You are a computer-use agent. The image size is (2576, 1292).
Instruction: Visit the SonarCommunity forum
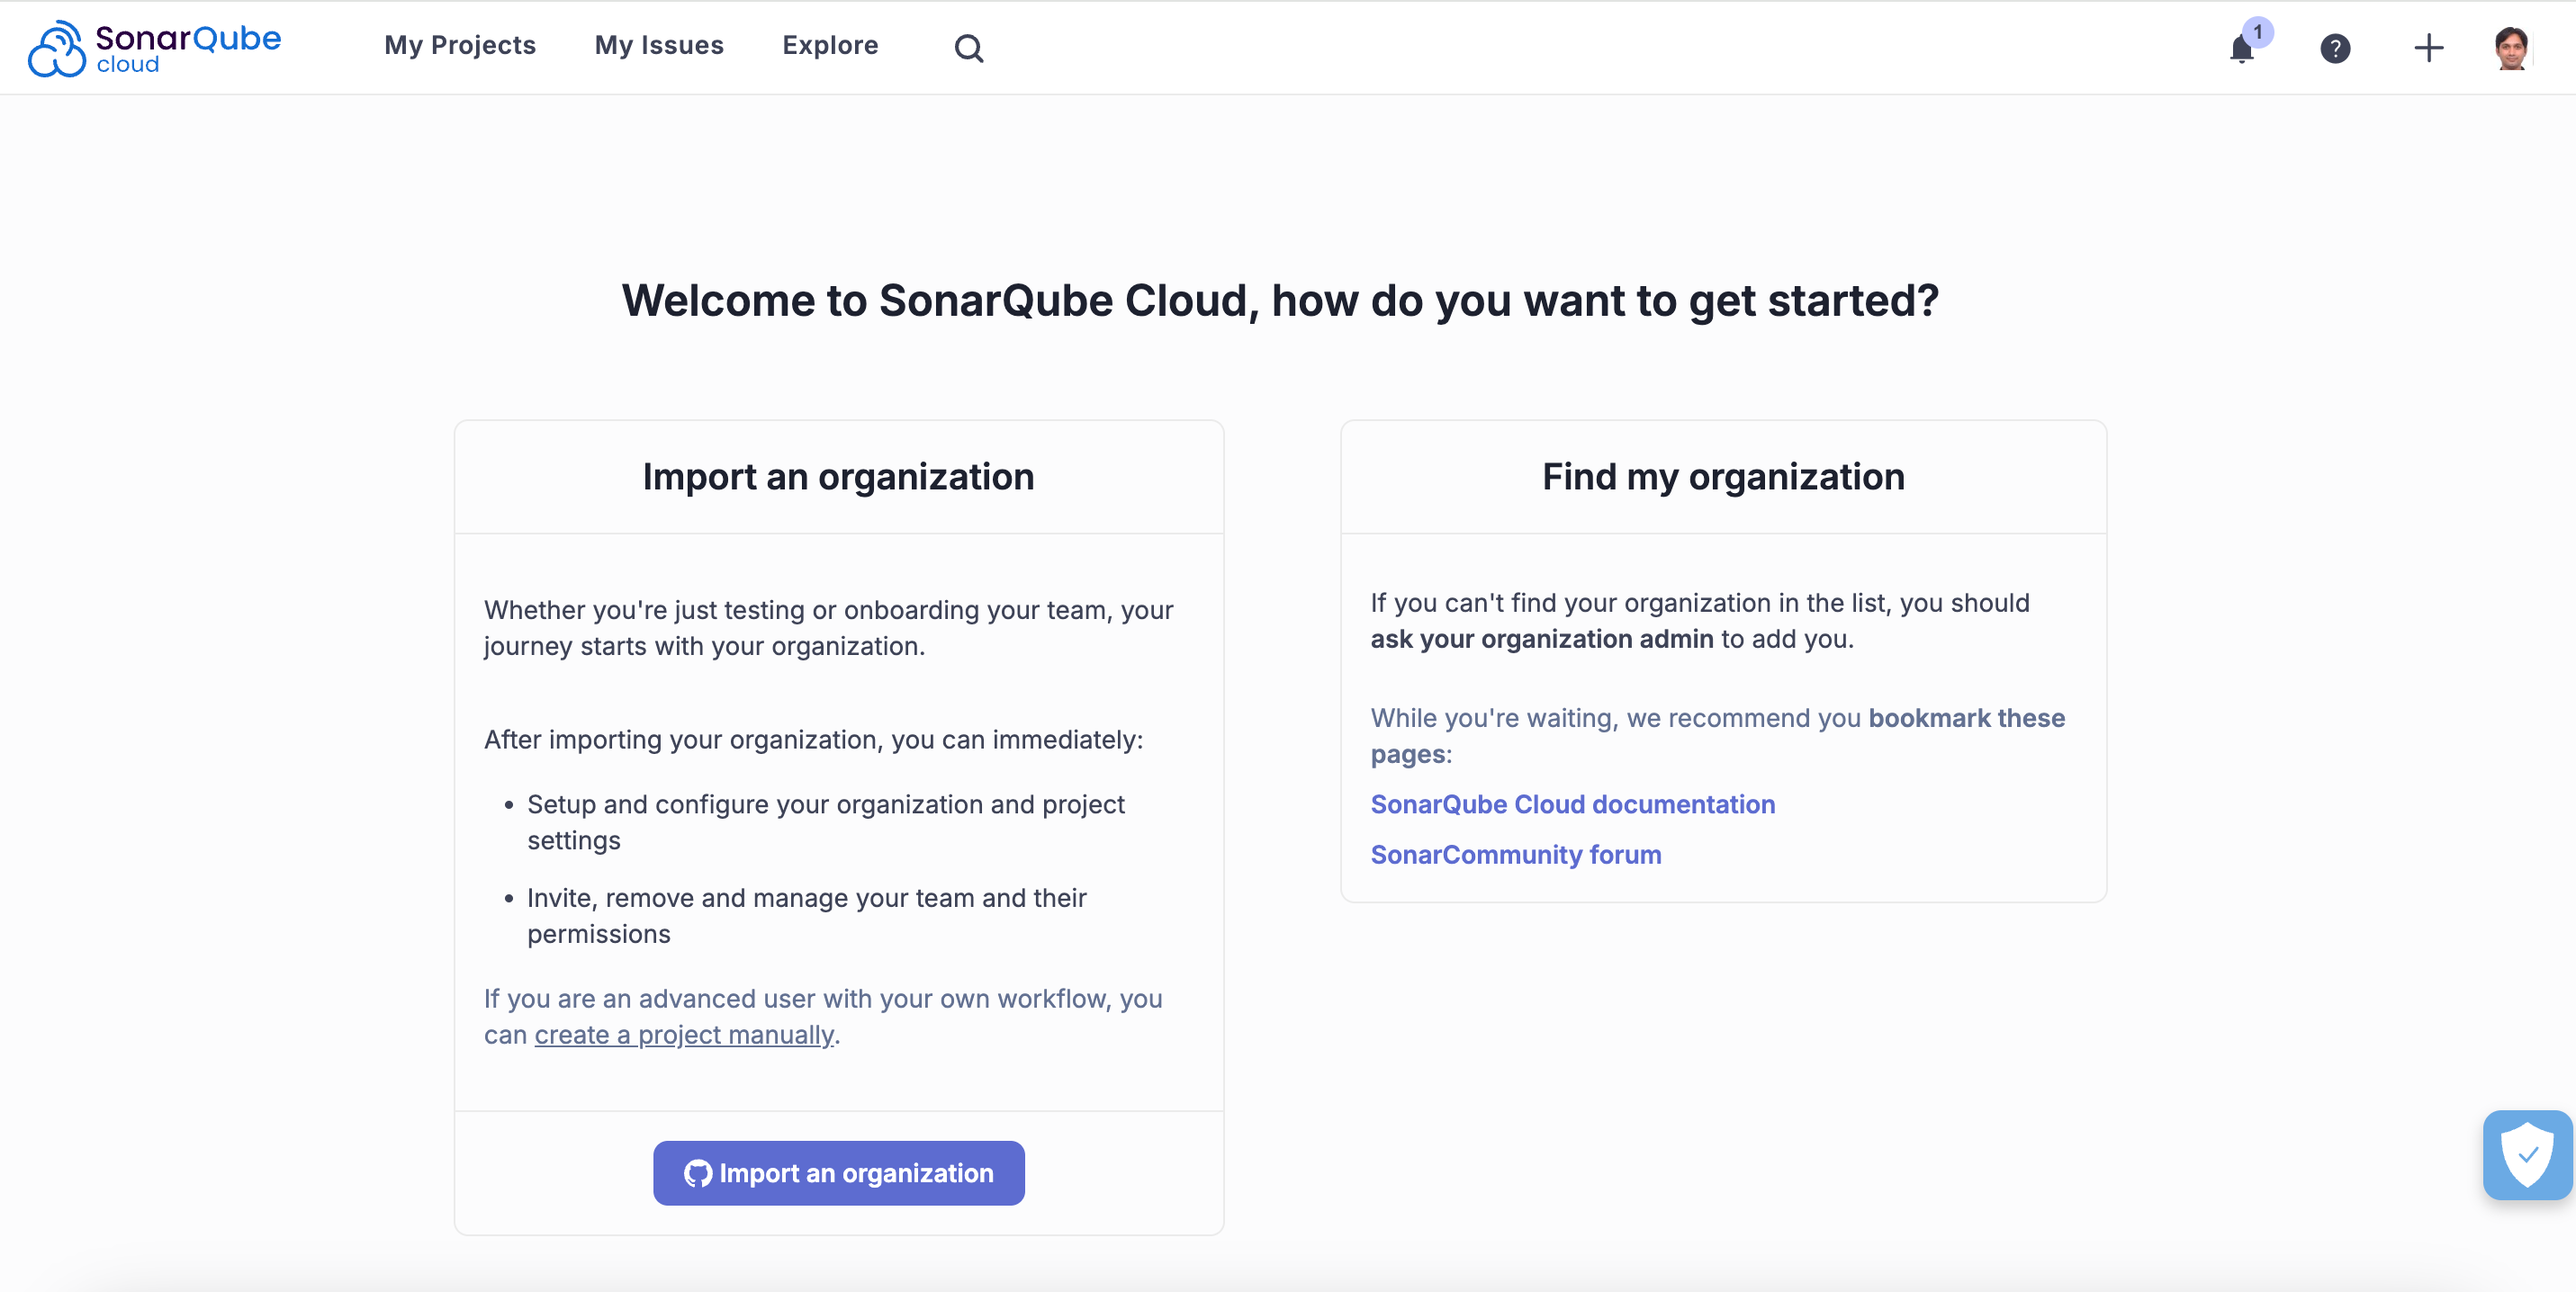(x=1515, y=855)
